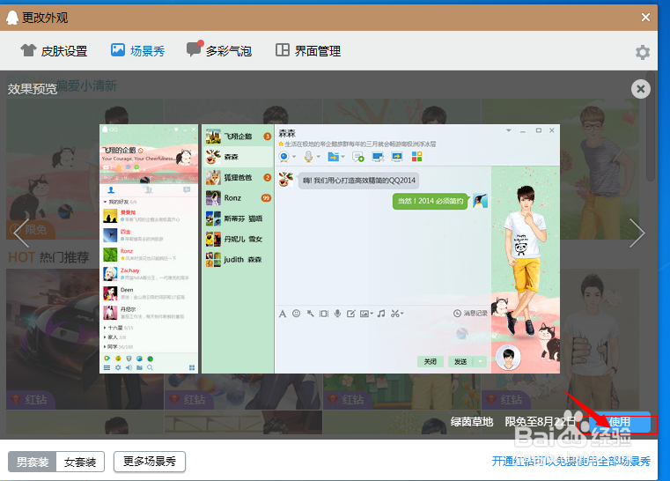Click the video call camera icon in preview
This screenshot has height=481, width=670.
(283, 157)
